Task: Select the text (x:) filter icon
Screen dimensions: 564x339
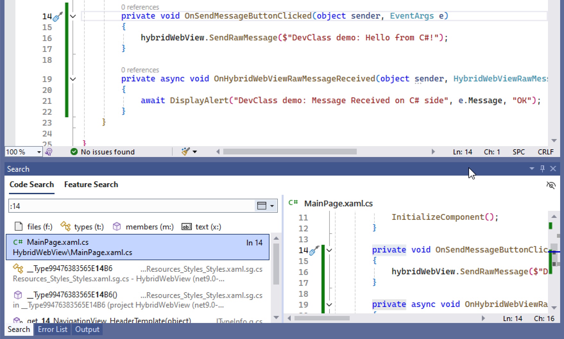Action: (x=186, y=227)
